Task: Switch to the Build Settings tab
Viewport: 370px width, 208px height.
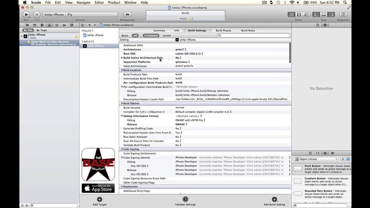Action: point(197,31)
